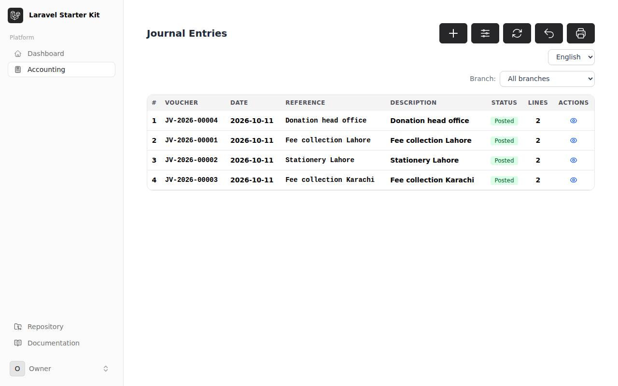This screenshot has height=386, width=618.
Task: Click the Journal Entries heading
Action: (x=187, y=33)
